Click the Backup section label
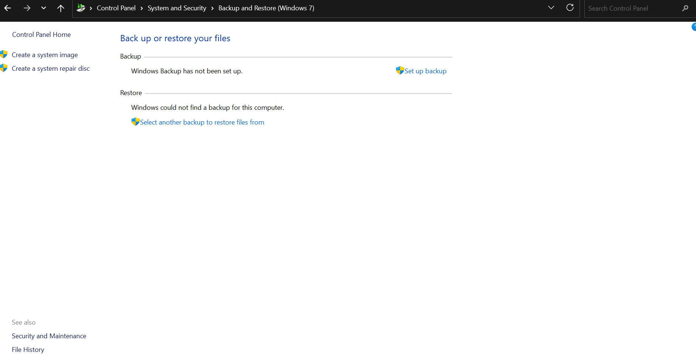This screenshot has height=360, width=696. pos(130,56)
